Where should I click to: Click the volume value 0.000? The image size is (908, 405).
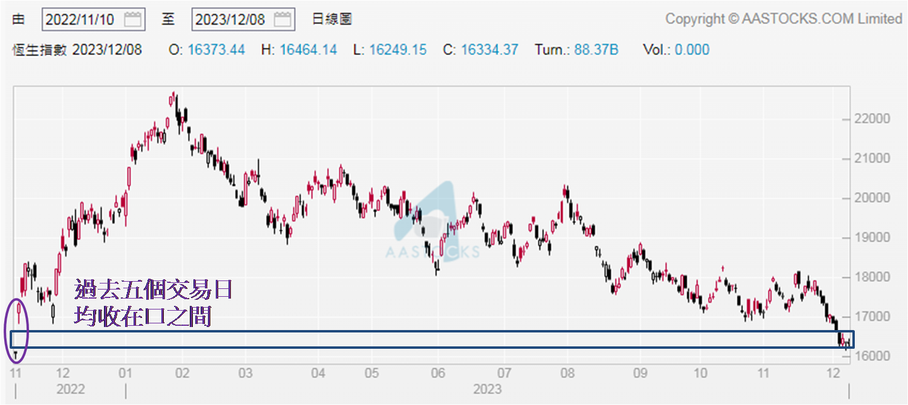[x=692, y=50]
